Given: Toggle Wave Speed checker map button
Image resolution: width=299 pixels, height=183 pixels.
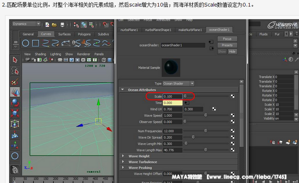Looking at the screenshot, I should [x=233, y=115].
